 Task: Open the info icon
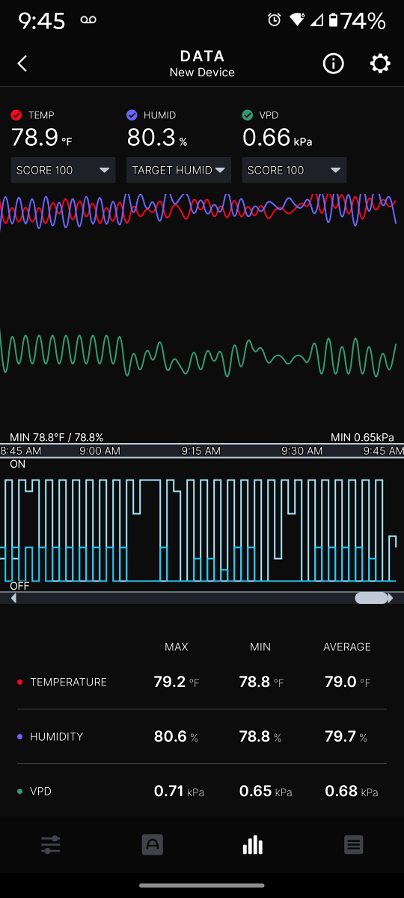[333, 64]
